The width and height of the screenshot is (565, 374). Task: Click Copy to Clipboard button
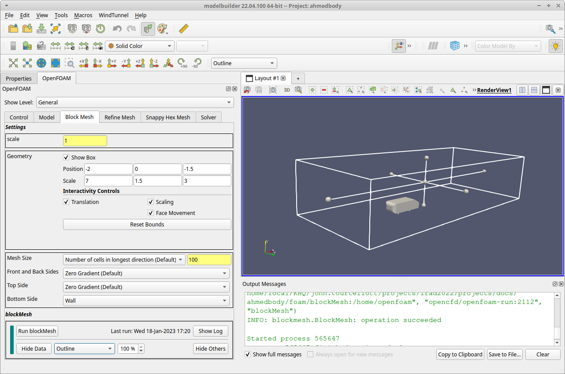(460, 354)
